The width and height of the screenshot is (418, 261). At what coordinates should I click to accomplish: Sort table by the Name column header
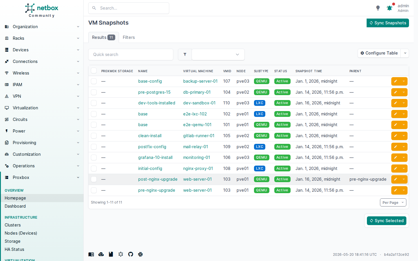143,71
